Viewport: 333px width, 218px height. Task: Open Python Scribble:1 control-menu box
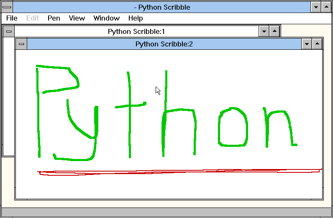pyautogui.click(x=8, y=31)
